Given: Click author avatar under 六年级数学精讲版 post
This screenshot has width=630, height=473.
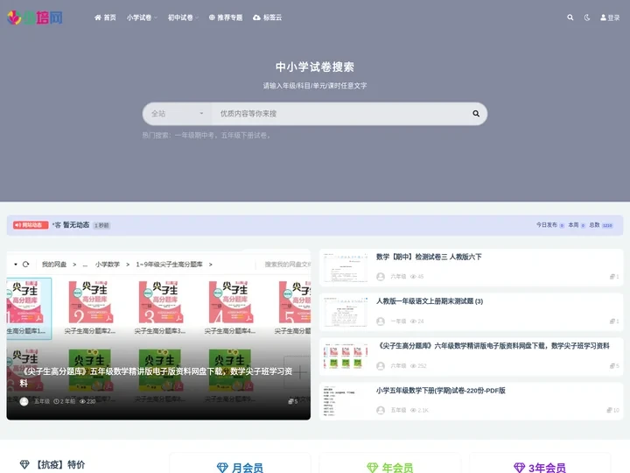Looking at the screenshot, I should pyautogui.click(x=381, y=366).
